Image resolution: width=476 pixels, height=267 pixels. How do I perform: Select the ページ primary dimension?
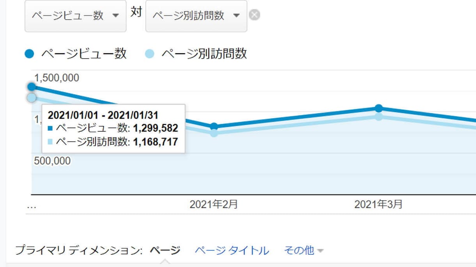(165, 250)
